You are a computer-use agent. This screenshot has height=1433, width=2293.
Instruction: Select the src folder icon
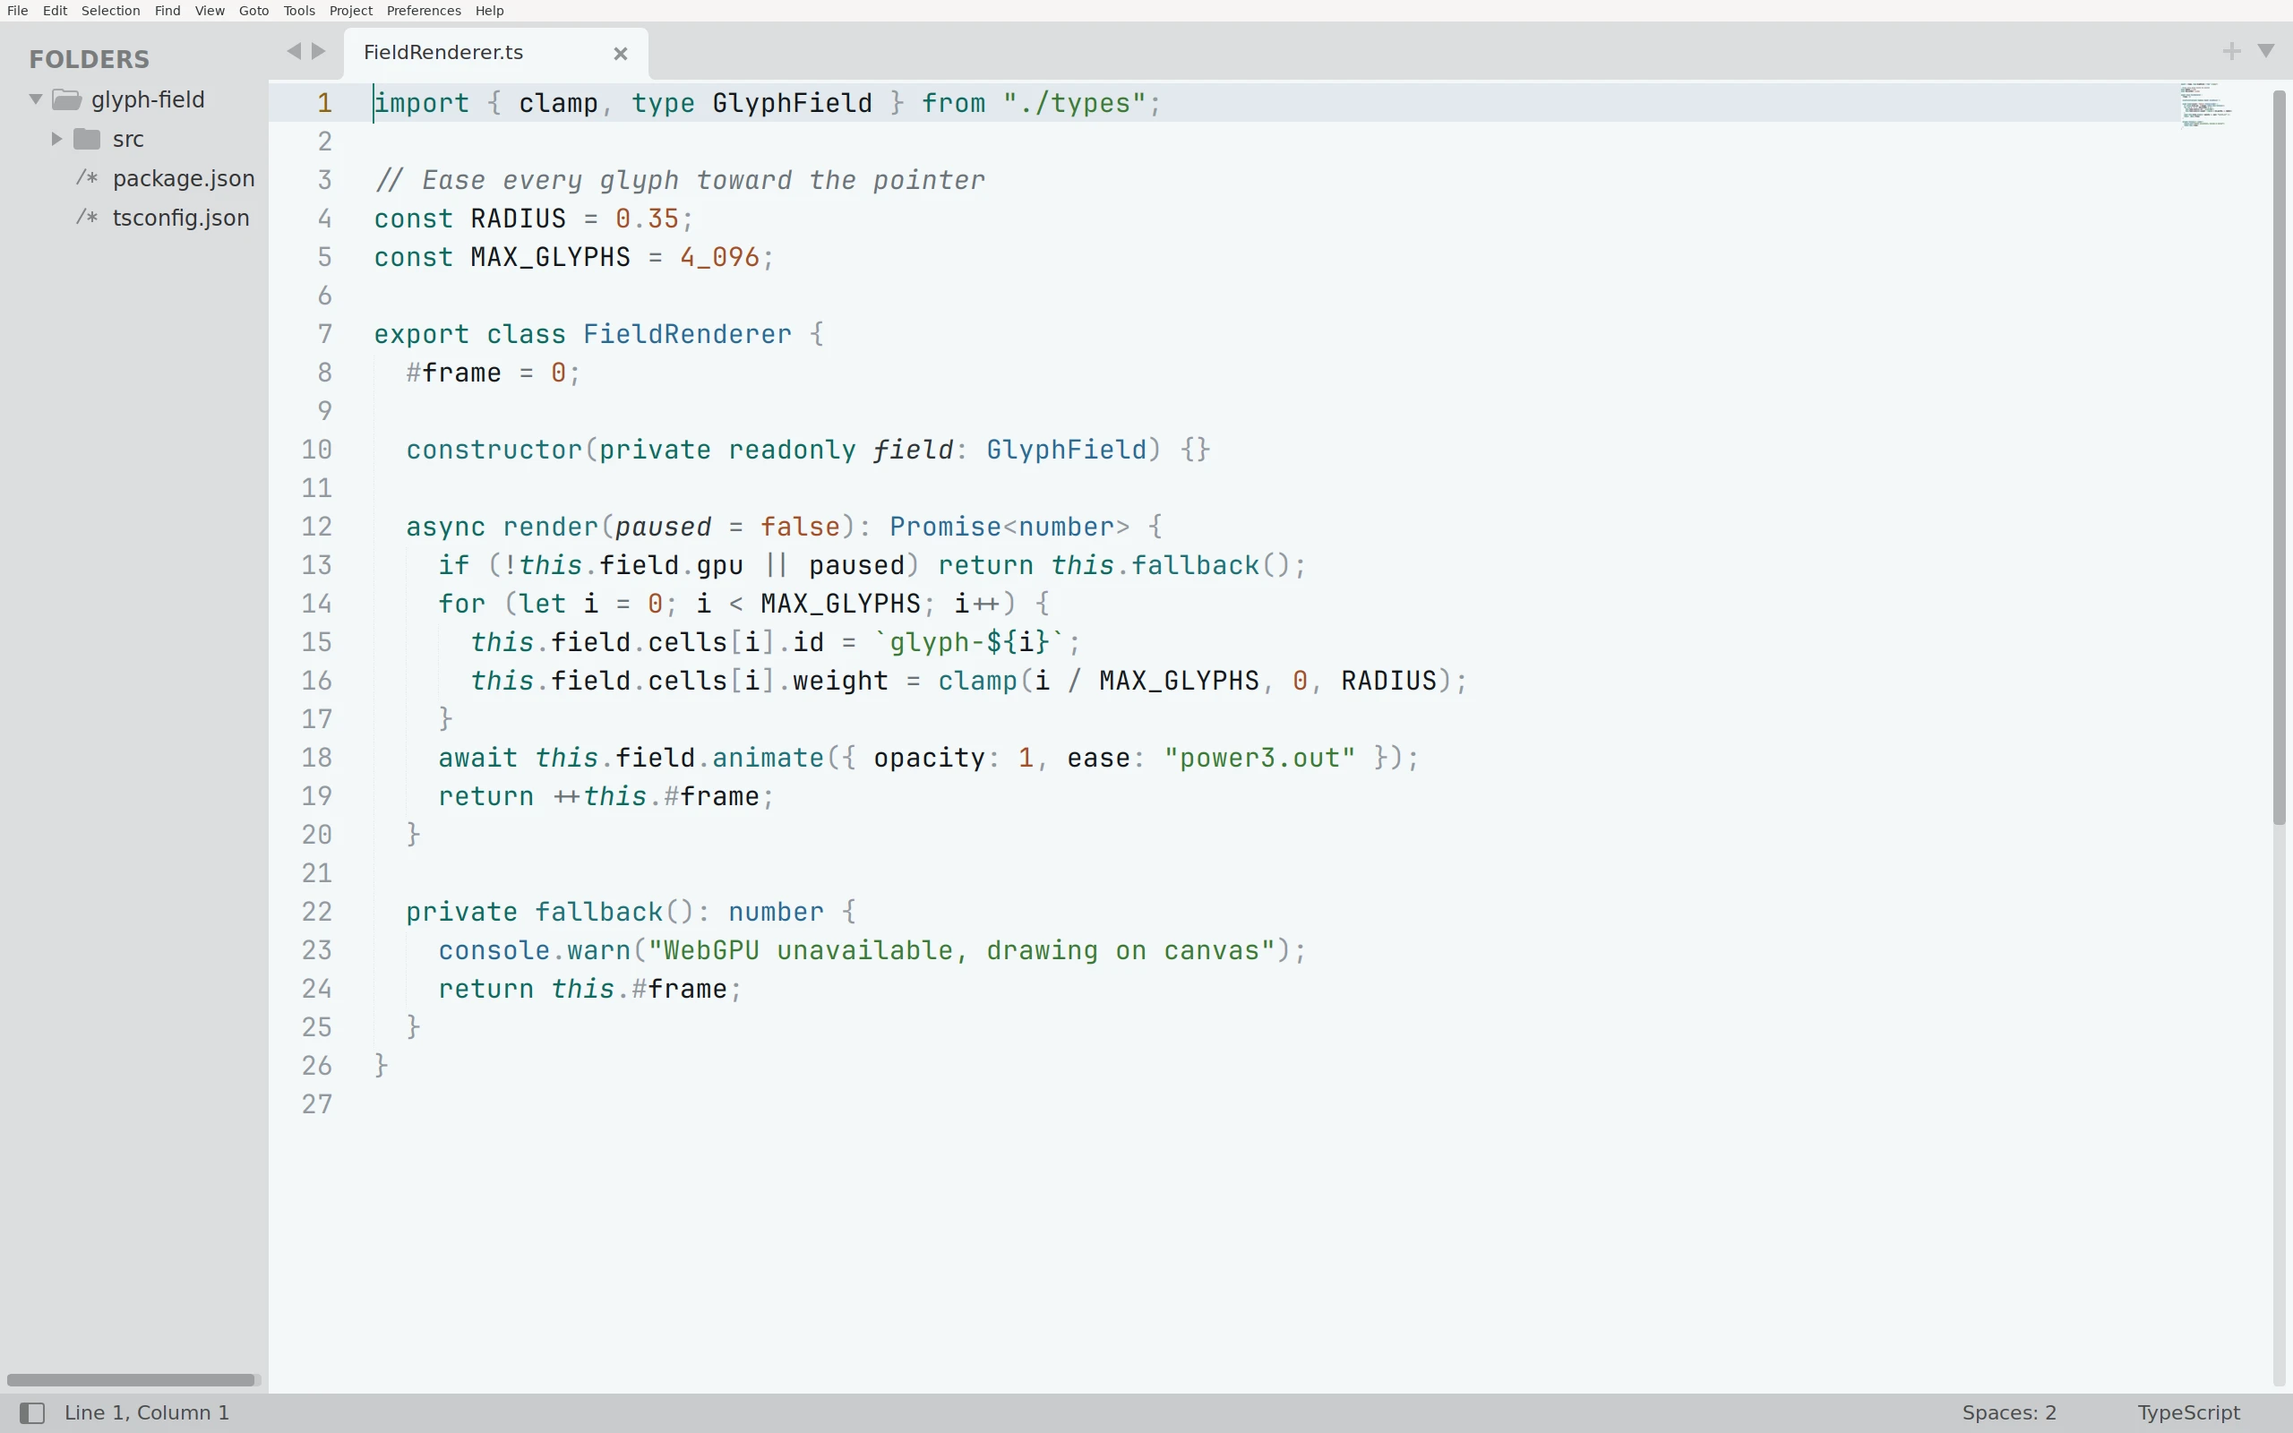[87, 138]
